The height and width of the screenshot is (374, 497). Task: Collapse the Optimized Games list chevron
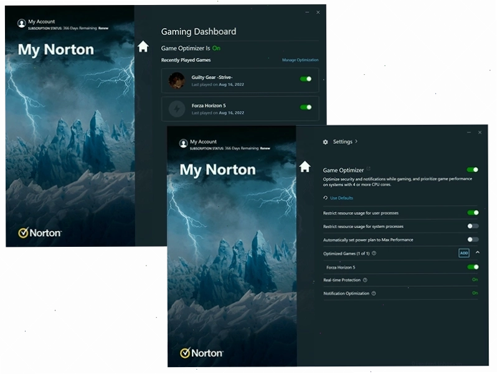click(478, 252)
